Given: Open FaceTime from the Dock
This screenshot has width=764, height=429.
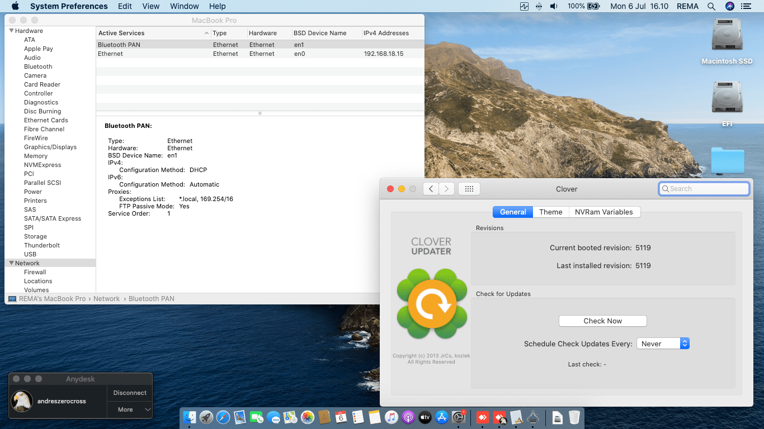Looking at the screenshot, I should (257, 417).
